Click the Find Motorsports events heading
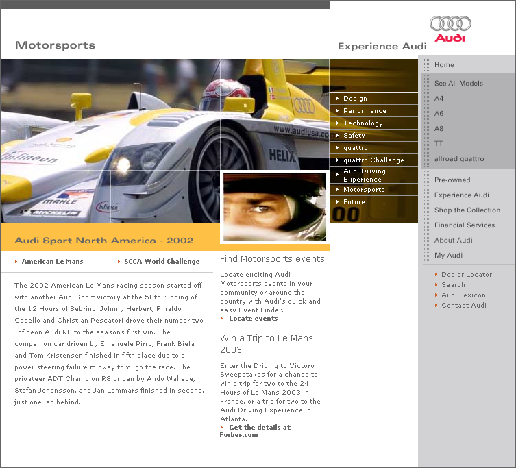516x468 pixels. 272,259
